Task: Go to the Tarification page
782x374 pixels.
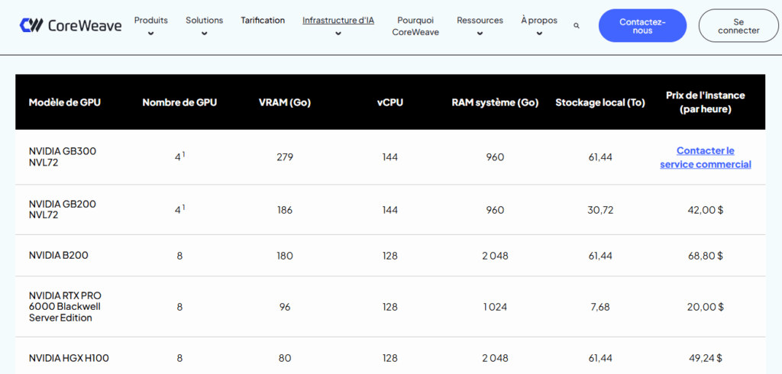Action: [263, 21]
